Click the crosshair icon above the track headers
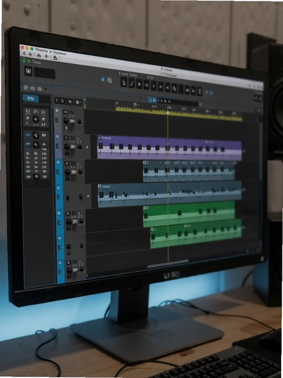The height and width of the screenshot is (378, 283). (x=70, y=101)
